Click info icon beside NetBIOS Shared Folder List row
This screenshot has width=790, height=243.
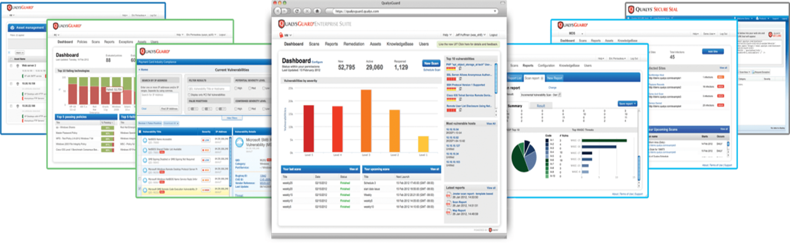[x=145, y=150]
